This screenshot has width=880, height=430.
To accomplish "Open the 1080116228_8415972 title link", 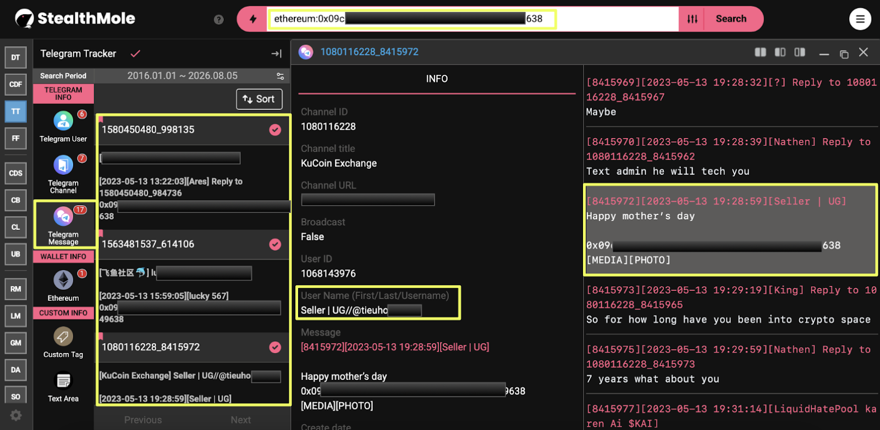I will point(369,52).
